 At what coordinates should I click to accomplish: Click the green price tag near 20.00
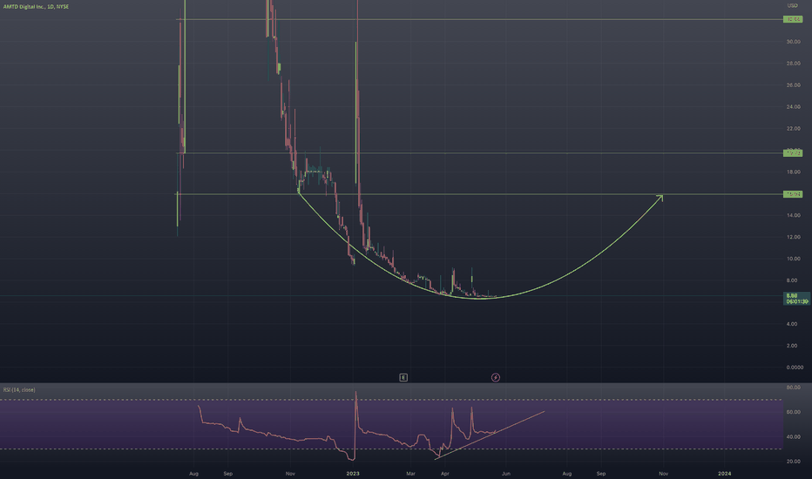click(x=793, y=152)
